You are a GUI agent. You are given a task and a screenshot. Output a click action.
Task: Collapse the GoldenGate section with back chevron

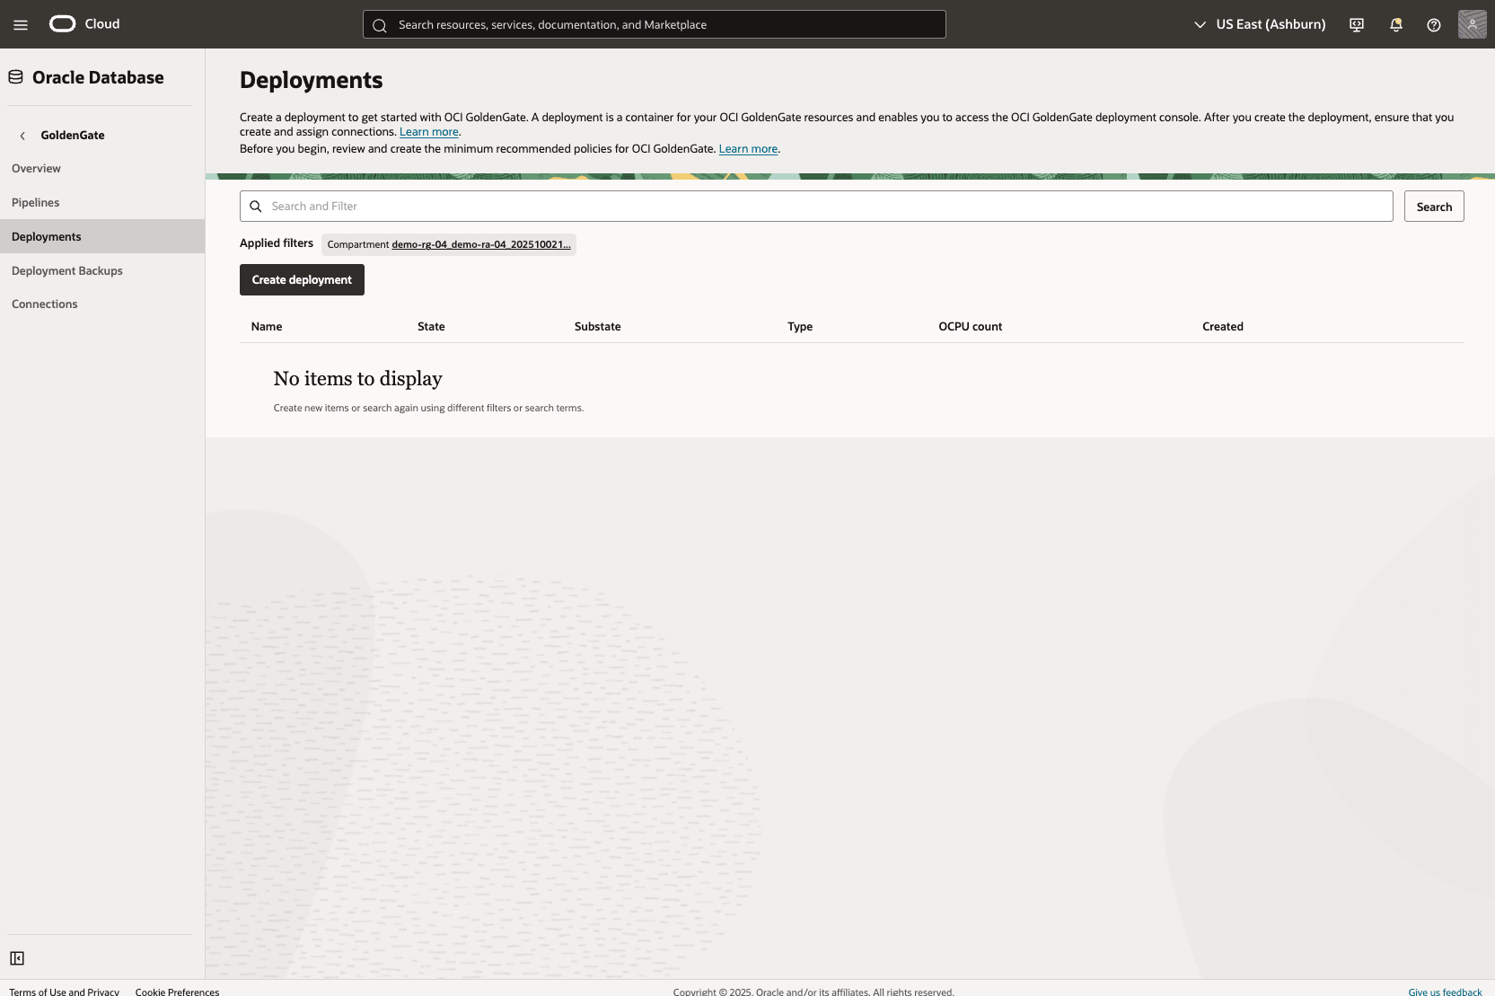tap(21, 136)
